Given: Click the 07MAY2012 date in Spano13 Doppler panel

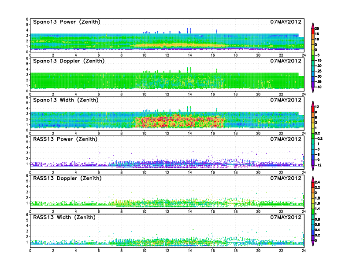Looking at the screenshot, I should pos(286,61).
